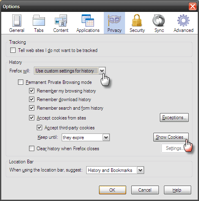
Task: Select the Privacy mask icon
Action: (x=114, y=20)
